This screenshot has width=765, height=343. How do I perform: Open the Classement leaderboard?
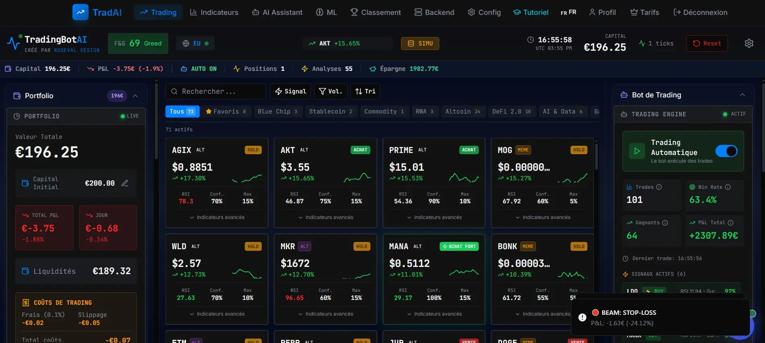(x=376, y=12)
